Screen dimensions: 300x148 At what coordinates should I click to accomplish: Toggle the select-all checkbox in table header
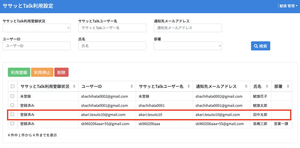pos(13,86)
